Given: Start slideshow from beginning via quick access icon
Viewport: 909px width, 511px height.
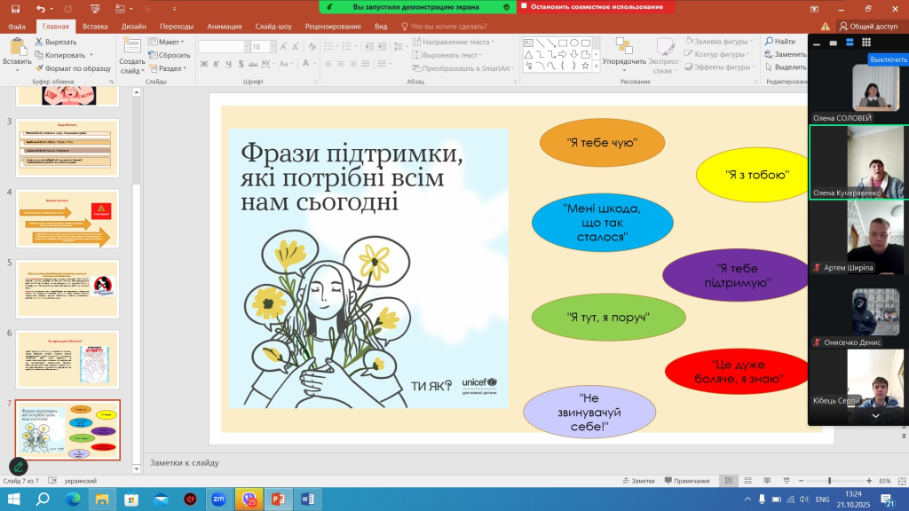Looking at the screenshot, I should click(x=95, y=9).
